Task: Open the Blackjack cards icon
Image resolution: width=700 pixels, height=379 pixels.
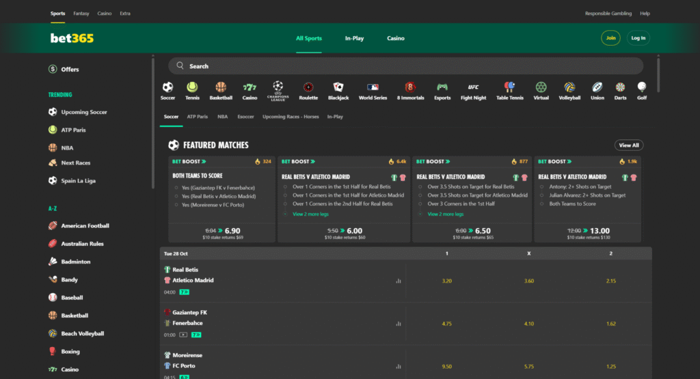Action: tap(338, 87)
